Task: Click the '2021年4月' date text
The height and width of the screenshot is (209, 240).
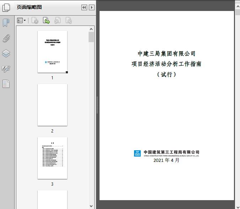Action: tap(166, 160)
